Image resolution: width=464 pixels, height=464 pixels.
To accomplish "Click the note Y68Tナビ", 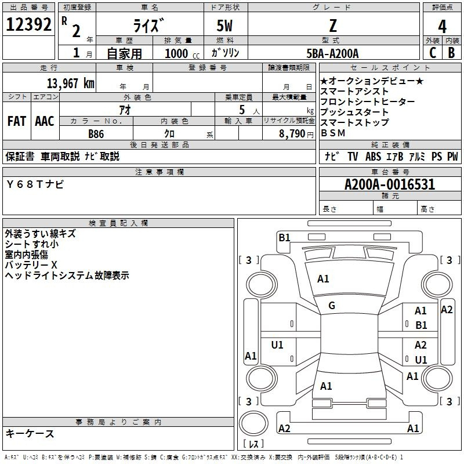I will coord(35,184).
